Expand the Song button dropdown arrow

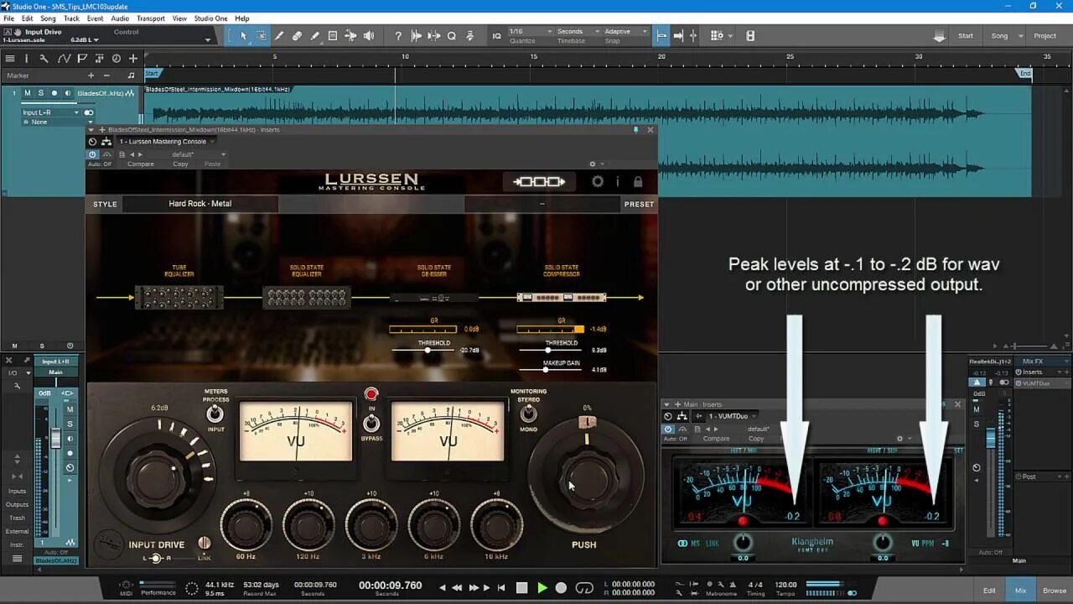(1021, 36)
